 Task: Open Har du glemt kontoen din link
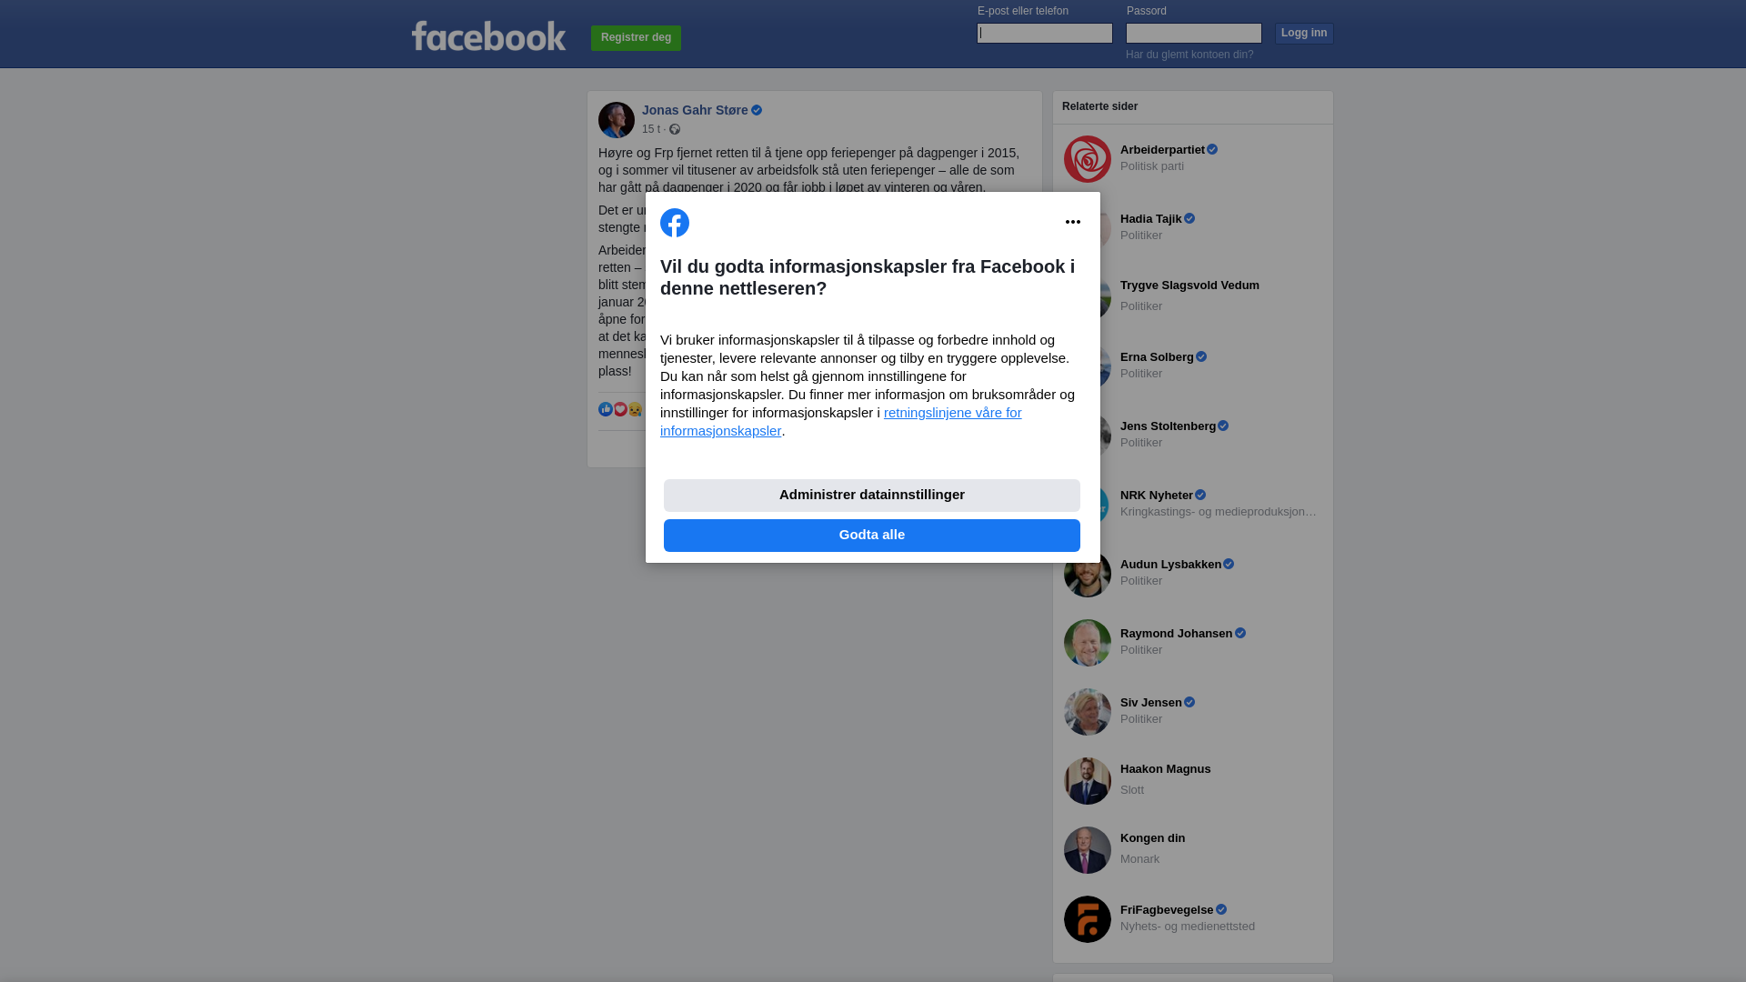1189,55
